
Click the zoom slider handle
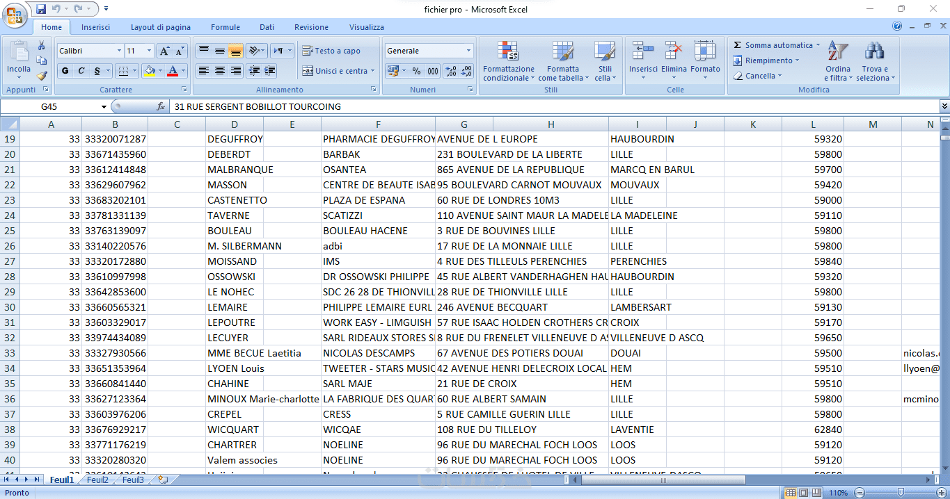901,493
